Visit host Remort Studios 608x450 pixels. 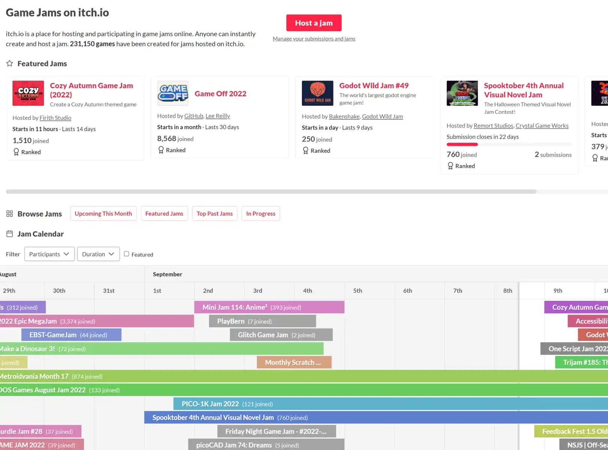(x=493, y=126)
